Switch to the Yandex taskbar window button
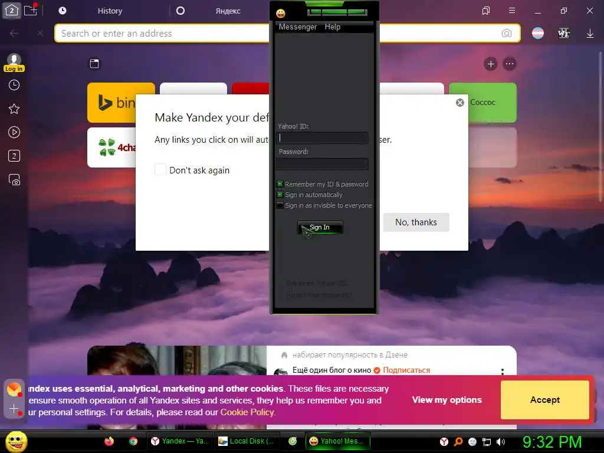This screenshot has height=453, width=604. [180, 441]
